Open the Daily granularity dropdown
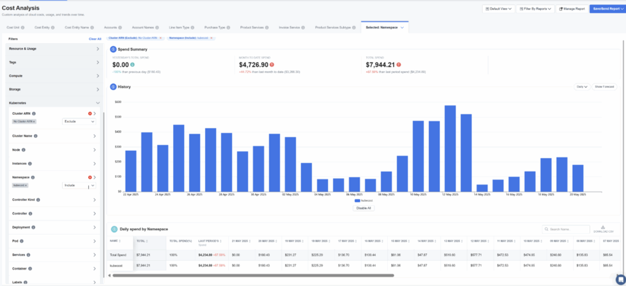This screenshot has width=626, height=286. click(x=581, y=87)
